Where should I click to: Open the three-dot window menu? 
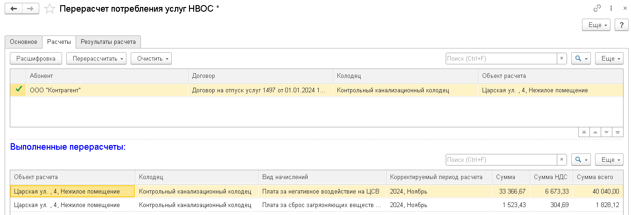[x=611, y=8]
